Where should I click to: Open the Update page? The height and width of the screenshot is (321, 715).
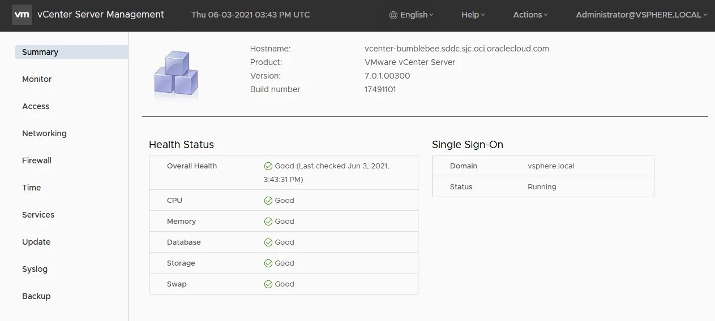click(x=36, y=242)
